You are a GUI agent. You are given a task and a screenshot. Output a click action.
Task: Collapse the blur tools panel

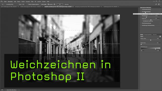pyautogui.click(x=161, y=6)
